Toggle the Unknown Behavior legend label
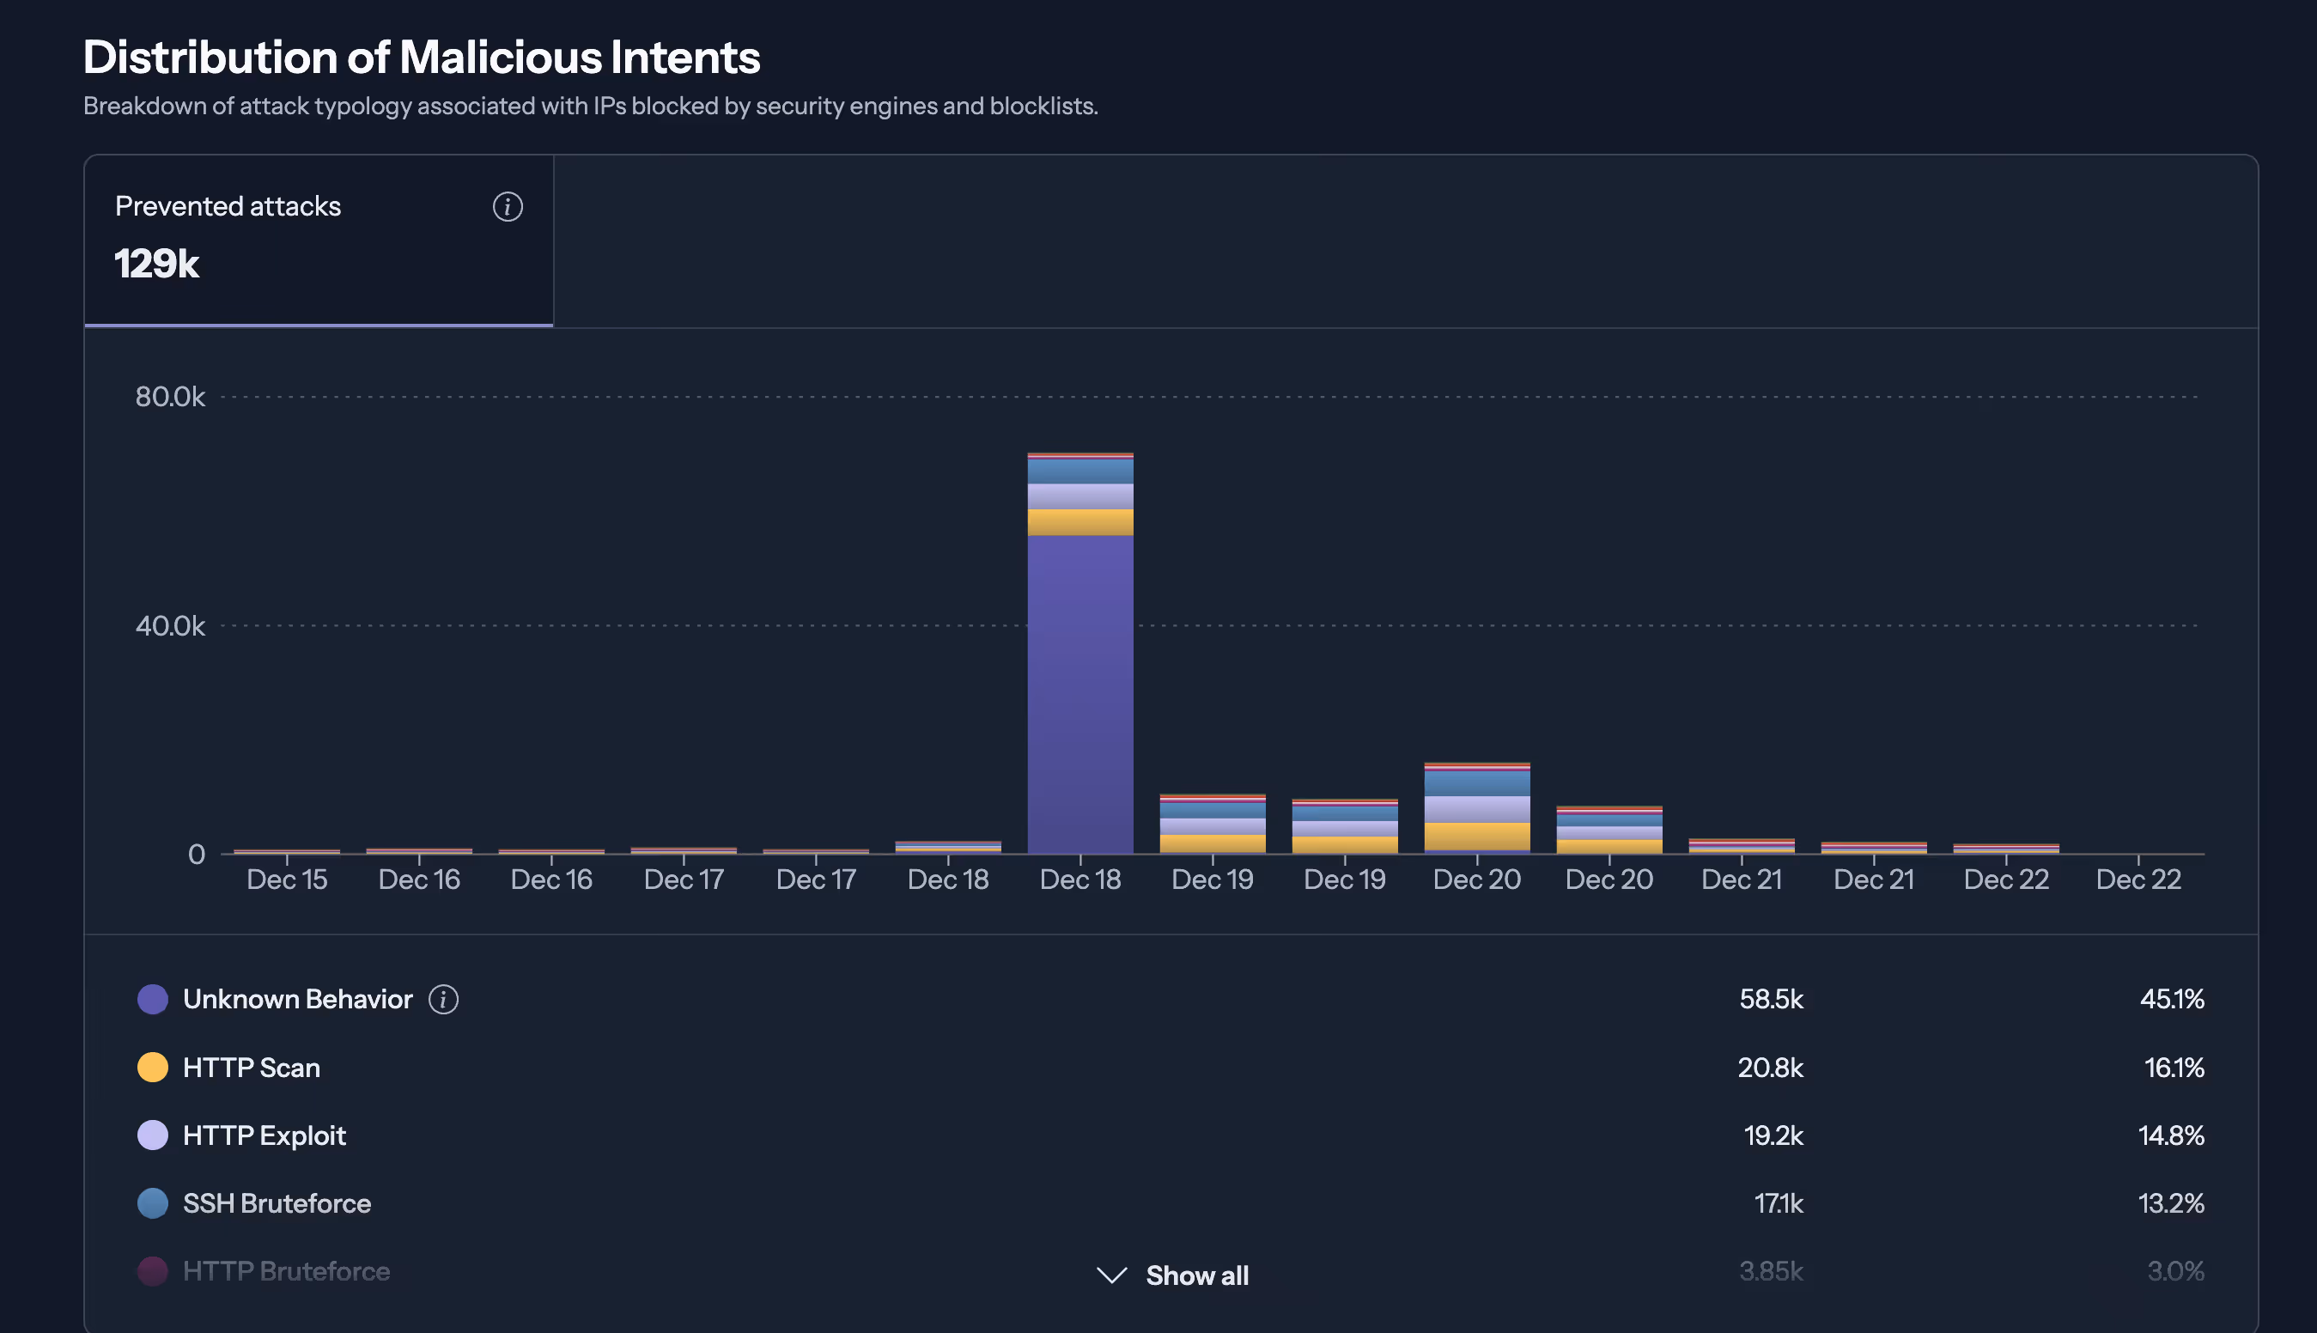Image resolution: width=2317 pixels, height=1333 pixels. point(297,999)
